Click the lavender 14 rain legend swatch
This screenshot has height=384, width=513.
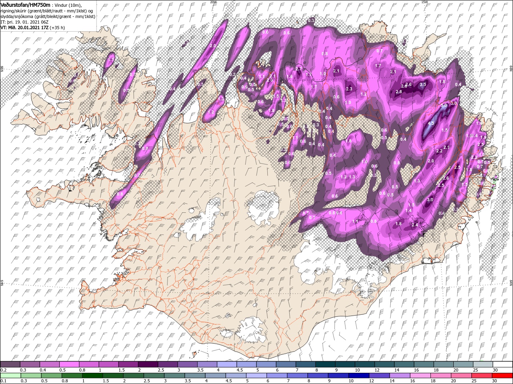point(400,376)
